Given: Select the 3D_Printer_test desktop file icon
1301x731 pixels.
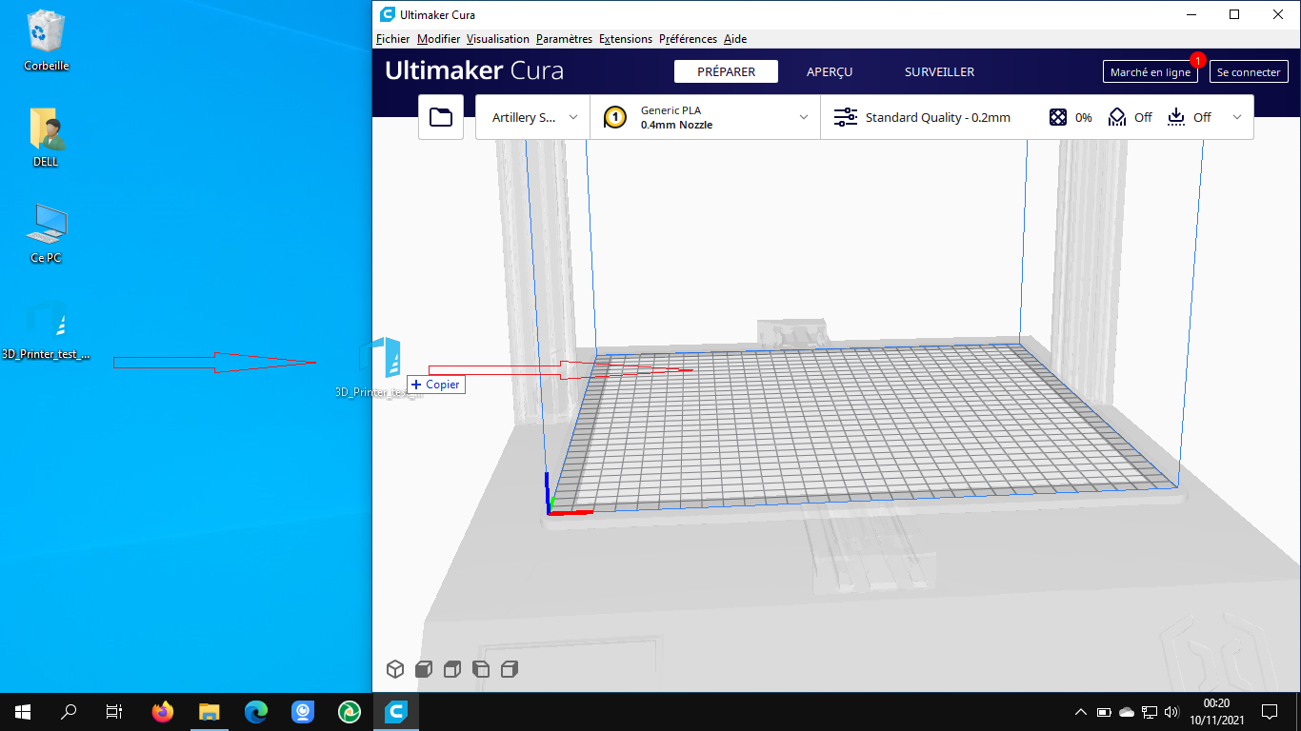Looking at the screenshot, I should [46, 330].
